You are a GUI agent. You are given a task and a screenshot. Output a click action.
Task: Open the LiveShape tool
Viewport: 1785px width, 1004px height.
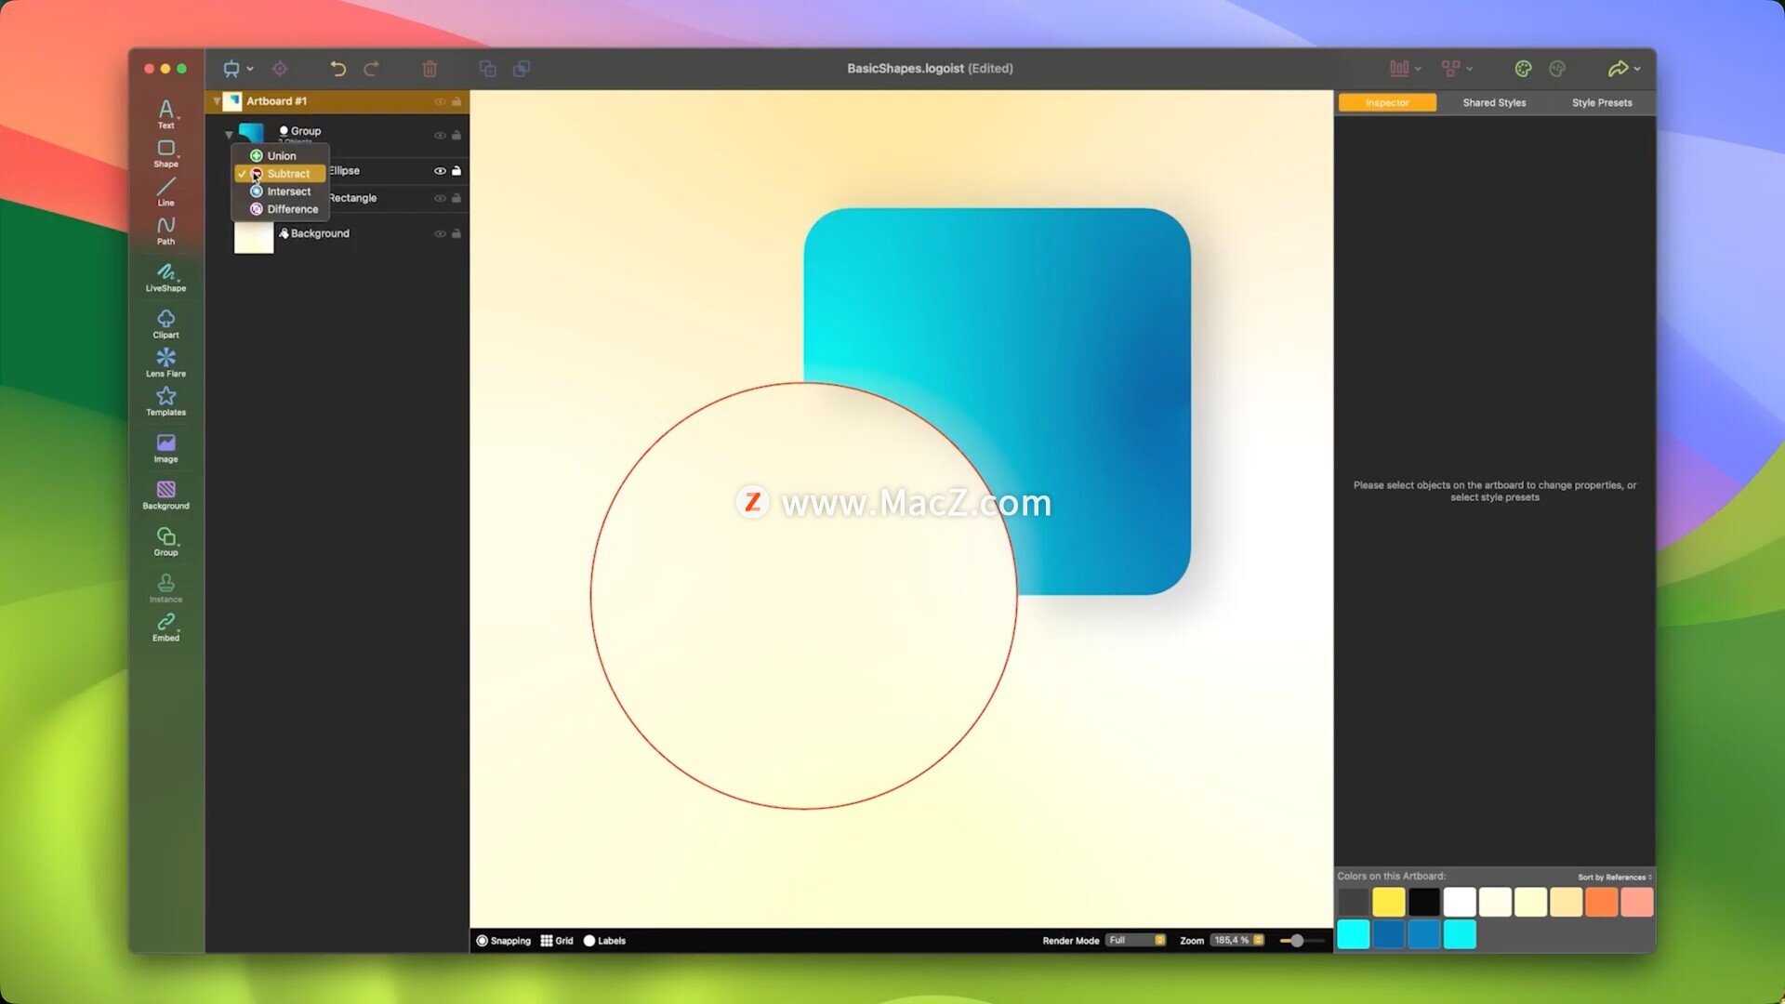[x=165, y=276]
